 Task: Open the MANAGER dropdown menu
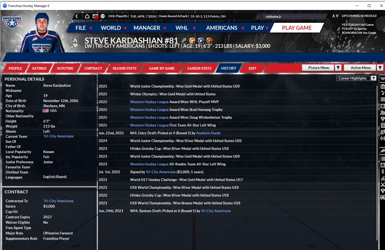coord(150,28)
